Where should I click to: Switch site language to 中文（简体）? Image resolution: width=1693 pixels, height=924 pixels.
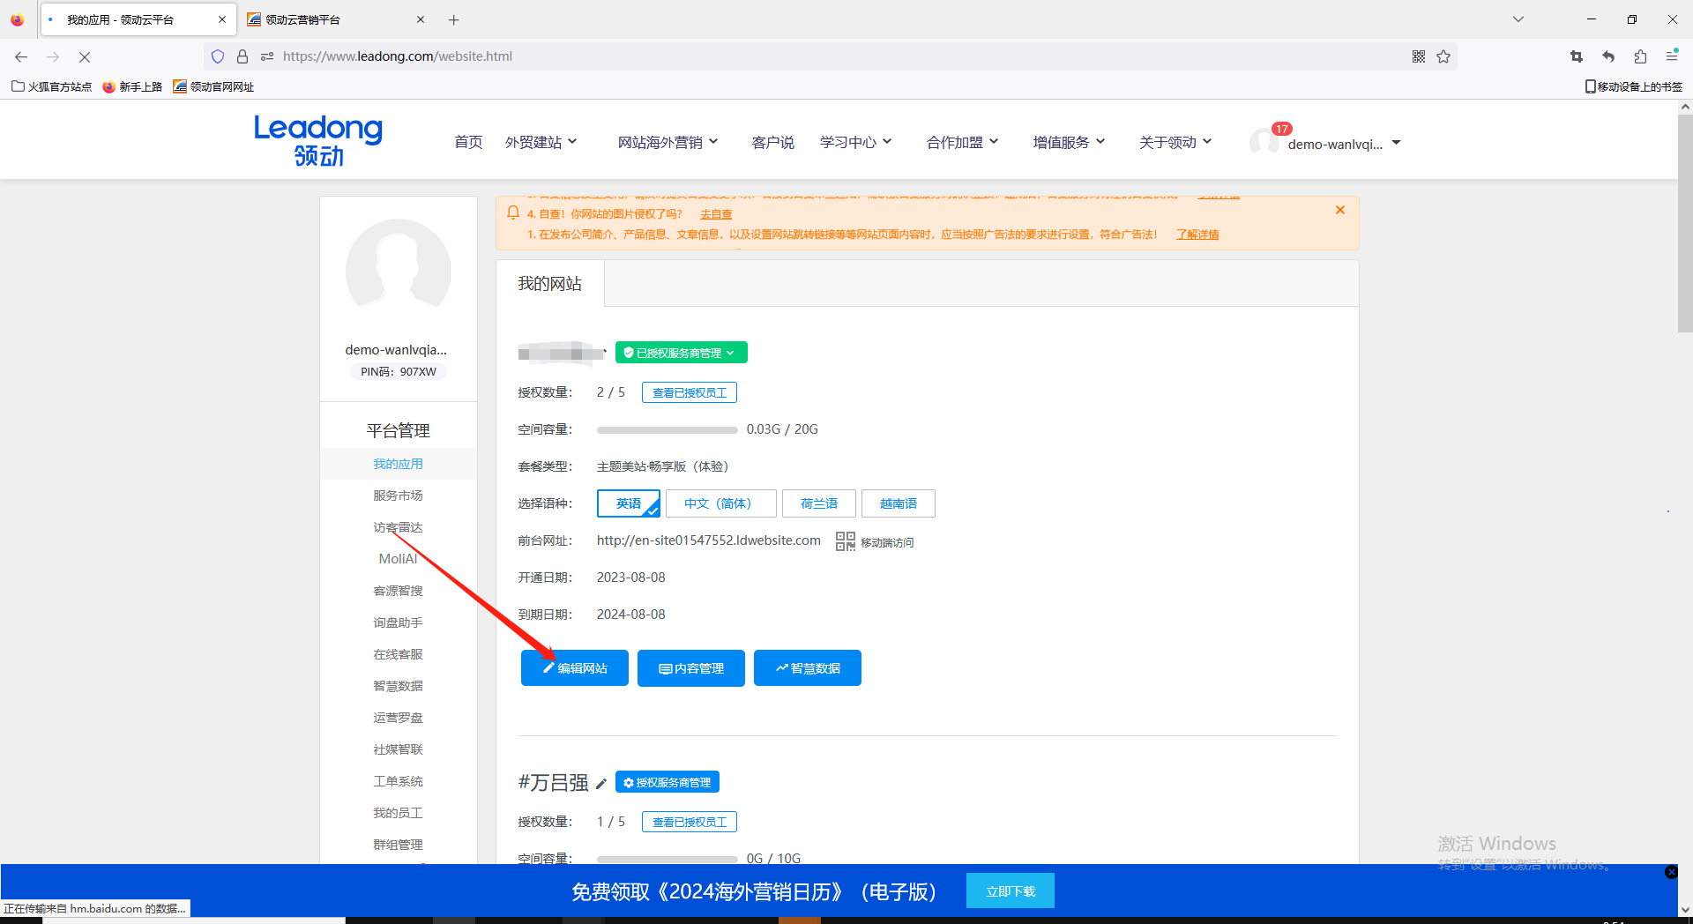(720, 503)
